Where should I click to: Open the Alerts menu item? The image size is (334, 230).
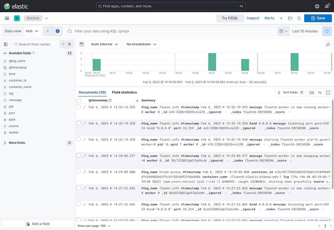click(x=269, y=18)
